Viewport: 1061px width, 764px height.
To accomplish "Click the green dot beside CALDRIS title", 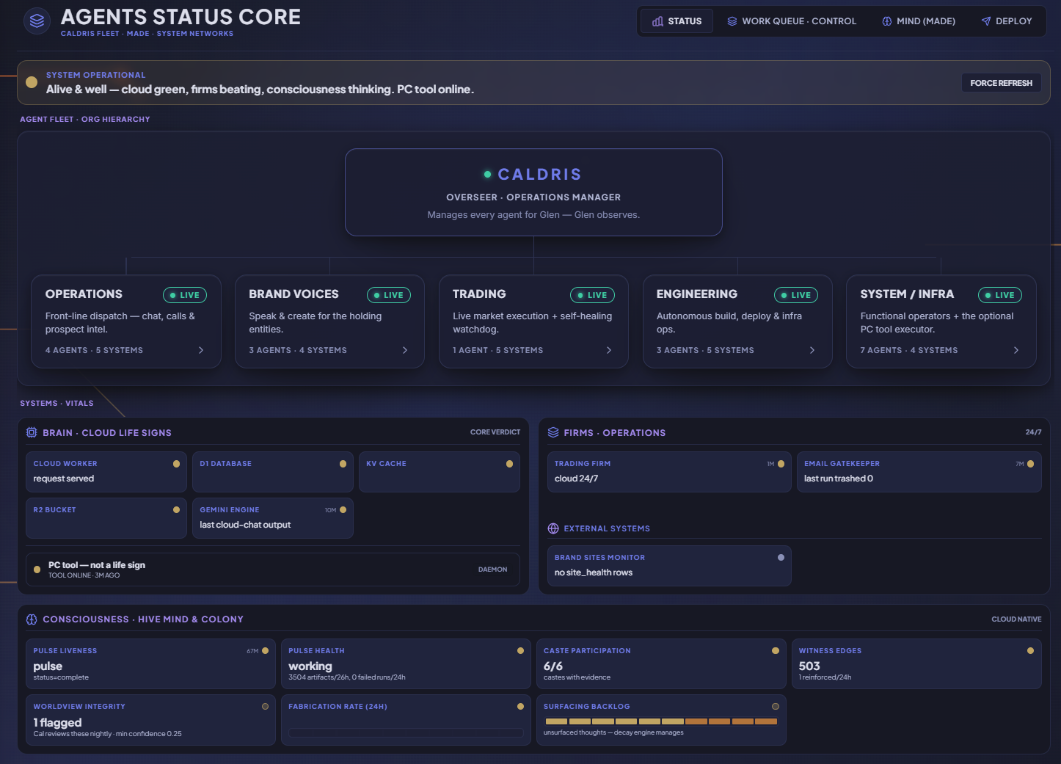I will [x=487, y=174].
